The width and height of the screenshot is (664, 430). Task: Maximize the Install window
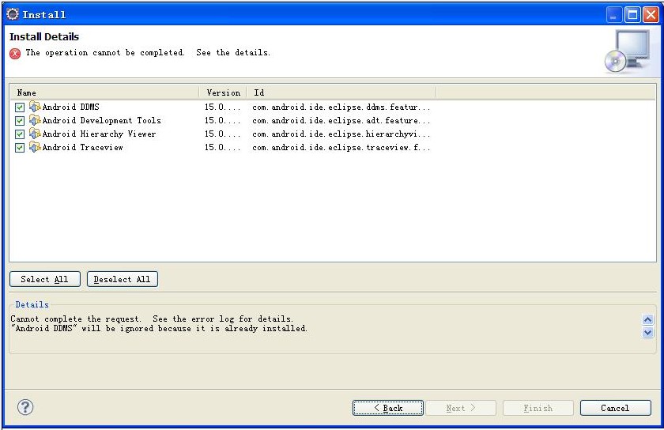(x=632, y=15)
